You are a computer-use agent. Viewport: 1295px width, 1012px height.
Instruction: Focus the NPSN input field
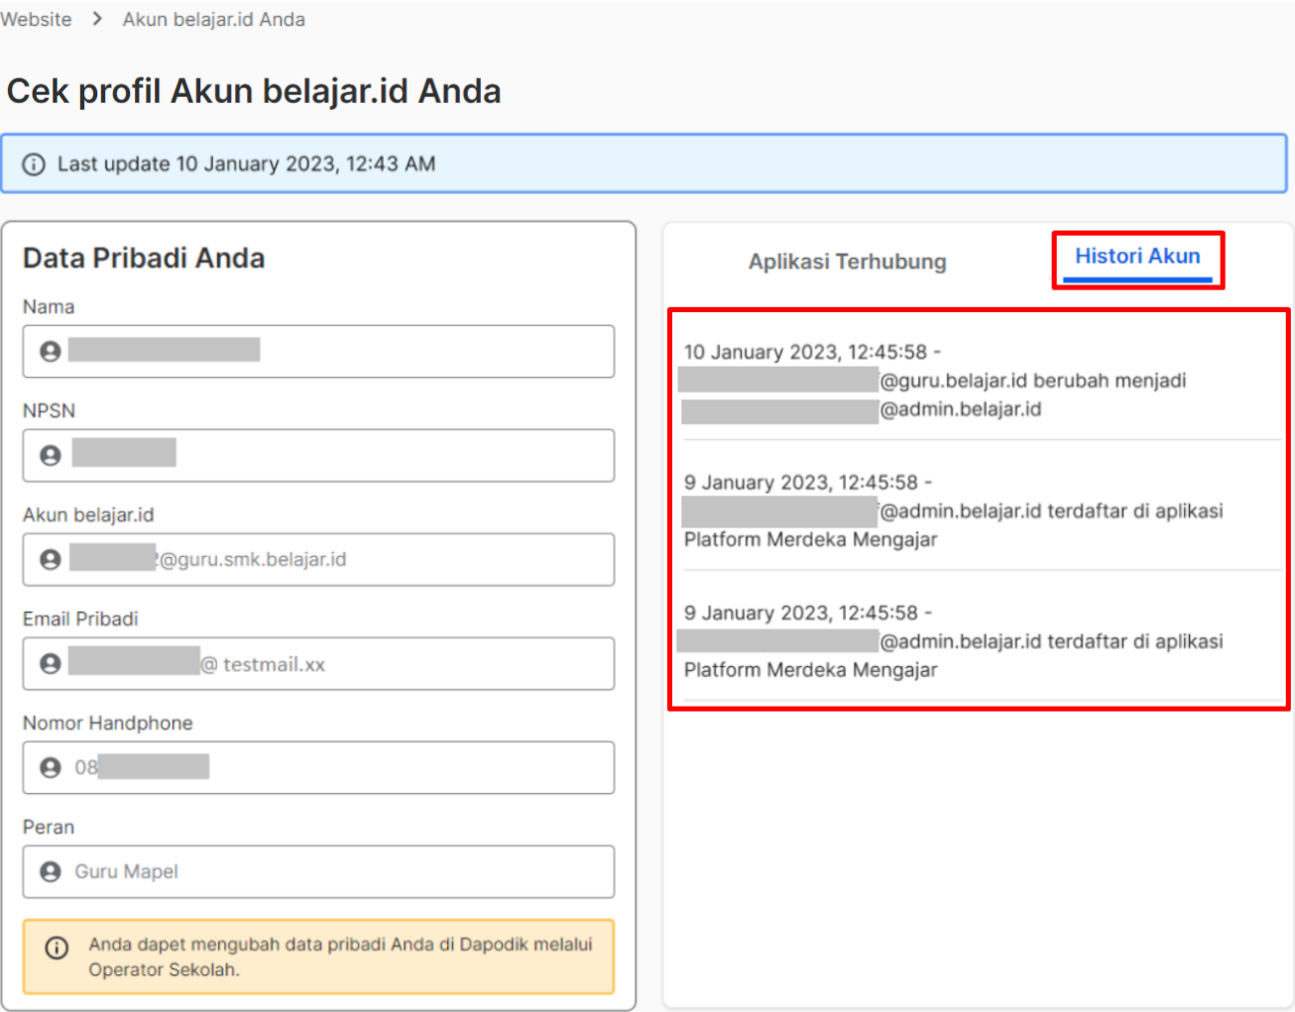[x=318, y=455]
